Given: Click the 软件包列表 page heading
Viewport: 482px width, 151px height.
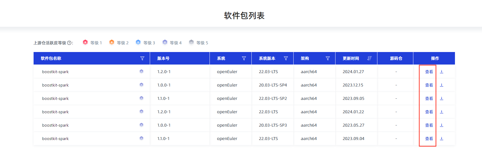Looking at the screenshot, I should click(x=244, y=16).
